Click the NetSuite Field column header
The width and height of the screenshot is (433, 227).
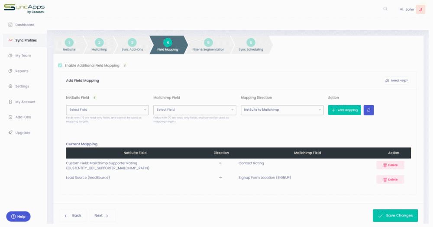[135, 153]
